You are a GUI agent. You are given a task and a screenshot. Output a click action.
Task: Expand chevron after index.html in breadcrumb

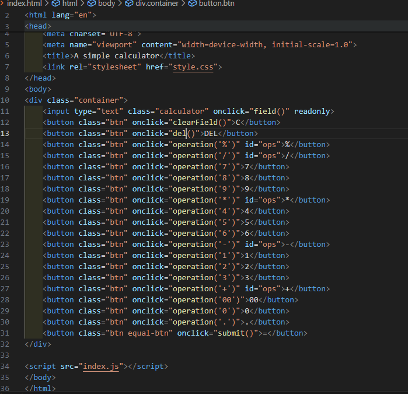point(47,4)
